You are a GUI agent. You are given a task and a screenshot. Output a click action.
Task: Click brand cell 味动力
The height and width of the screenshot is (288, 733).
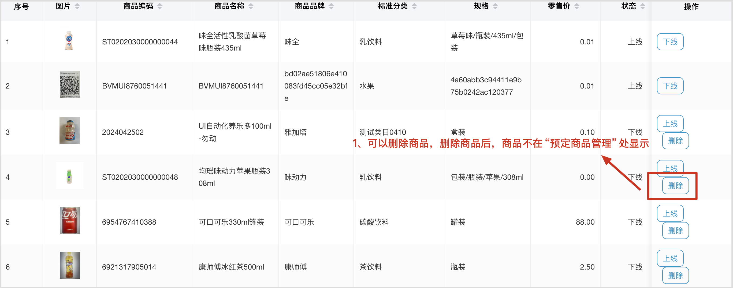[295, 177]
